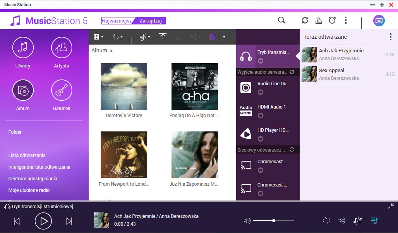The width and height of the screenshot is (398, 233).
Task: Open the From Newport to London album
Action: [124, 154]
